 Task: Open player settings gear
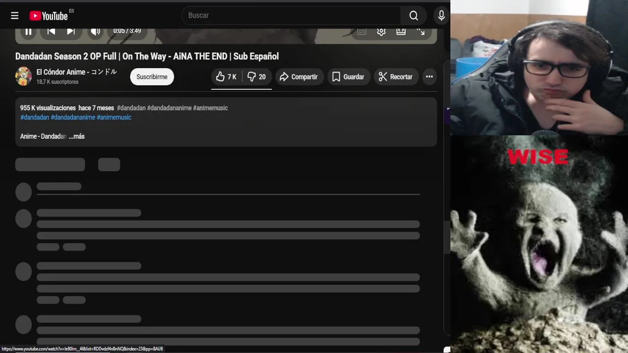[381, 31]
